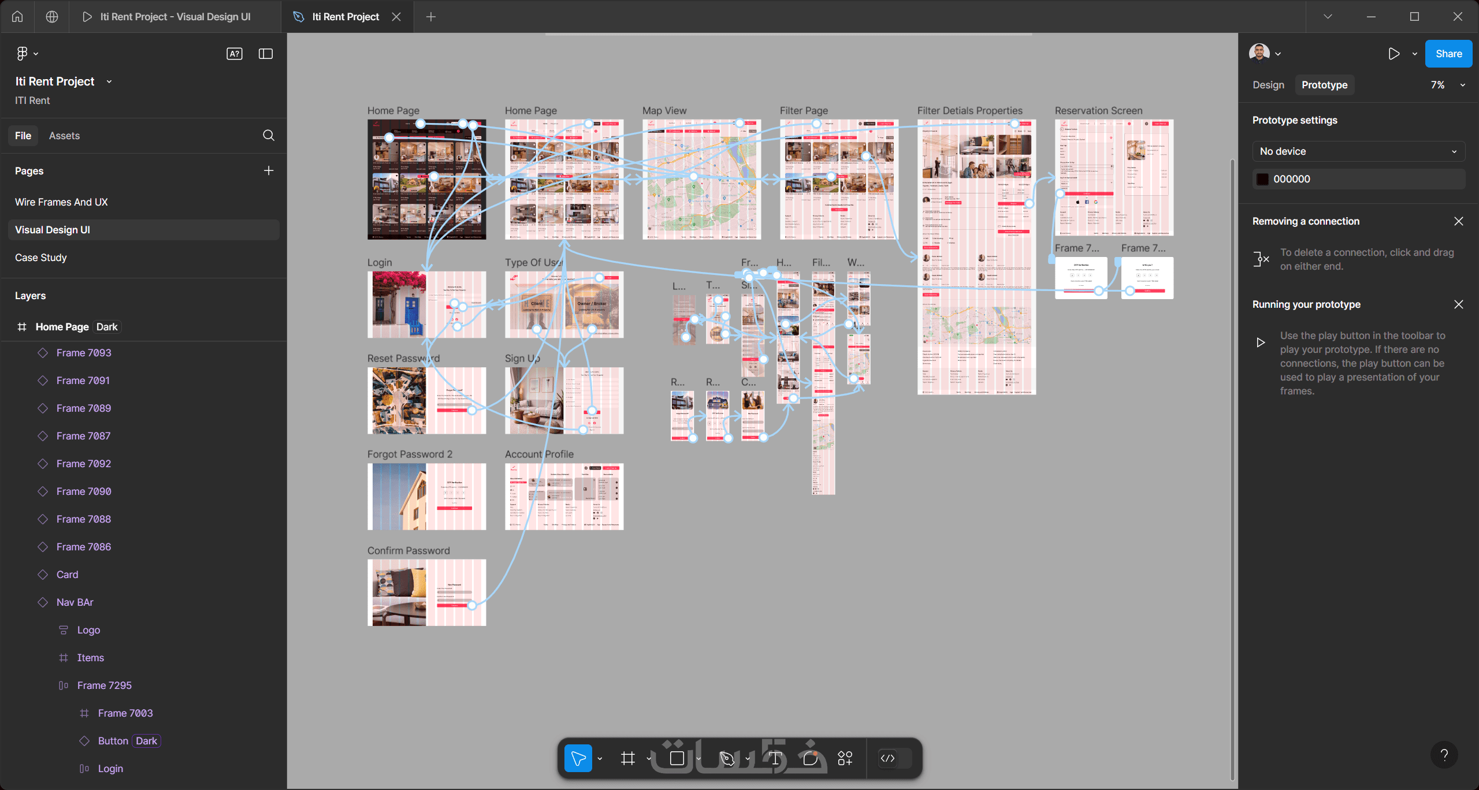Screen dimensions: 1479x790
Task: Expand the Iti Rent Project title chevron
Action: (x=109, y=82)
